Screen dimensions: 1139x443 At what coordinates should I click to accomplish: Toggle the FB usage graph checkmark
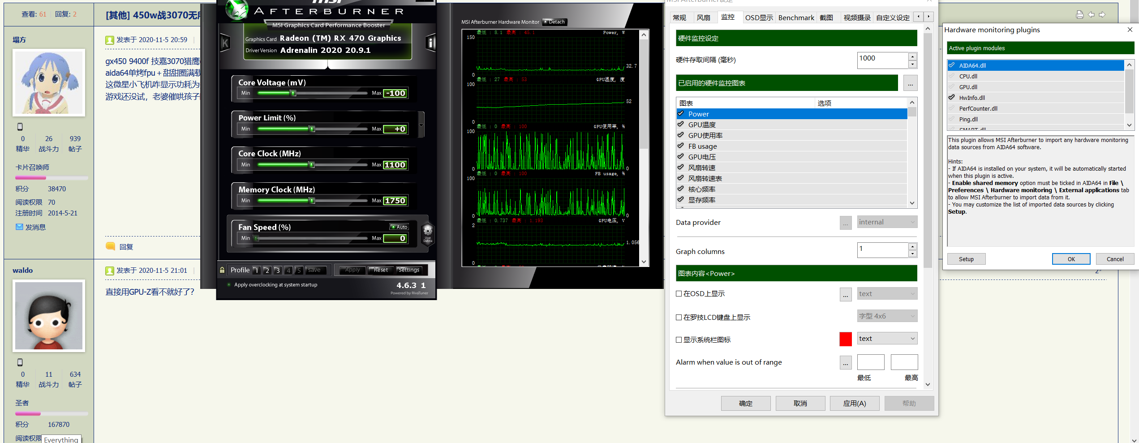click(681, 146)
